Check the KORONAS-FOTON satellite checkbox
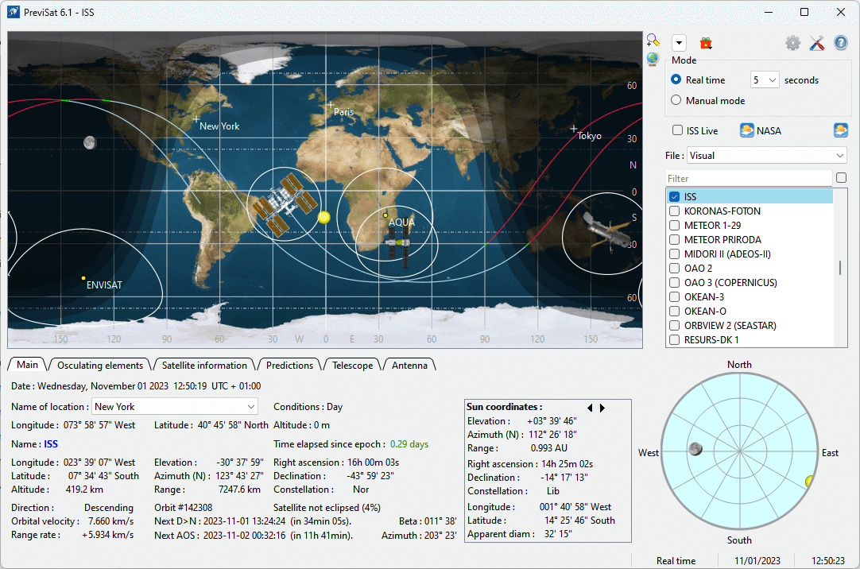This screenshot has width=860, height=569. point(675,211)
